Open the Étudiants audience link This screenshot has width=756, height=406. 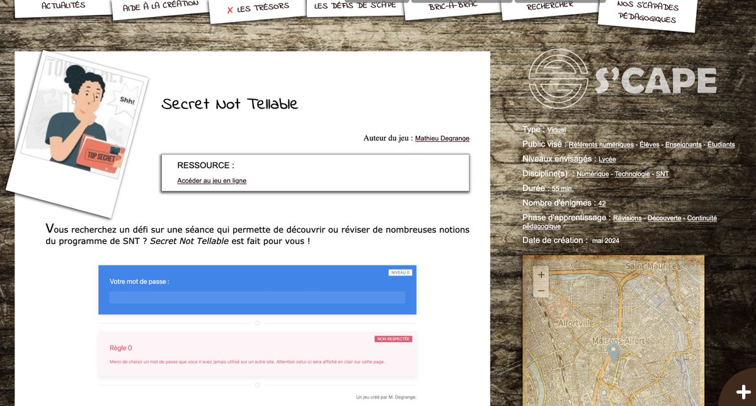click(x=721, y=145)
